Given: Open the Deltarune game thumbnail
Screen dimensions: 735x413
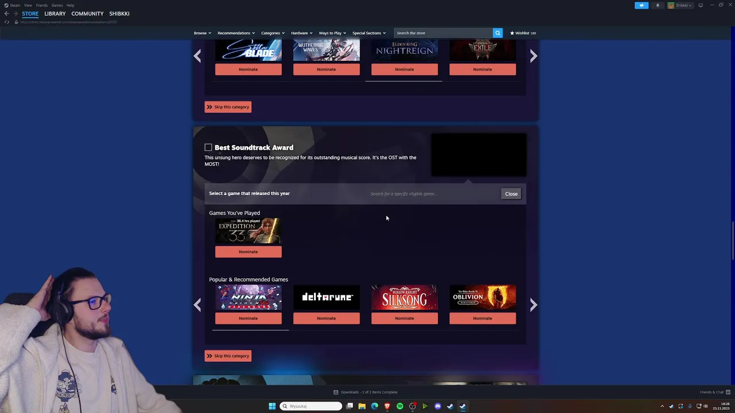Looking at the screenshot, I should click(x=327, y=298).
